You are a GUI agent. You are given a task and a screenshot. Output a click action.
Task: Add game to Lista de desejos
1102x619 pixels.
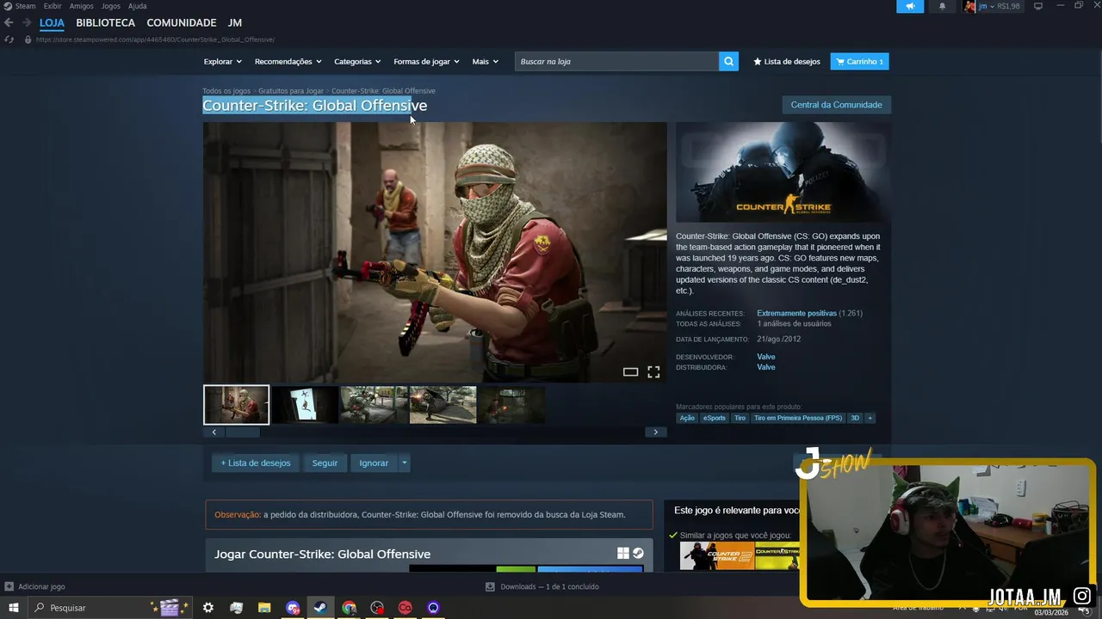pyautogui.click(x=256, y=463)
